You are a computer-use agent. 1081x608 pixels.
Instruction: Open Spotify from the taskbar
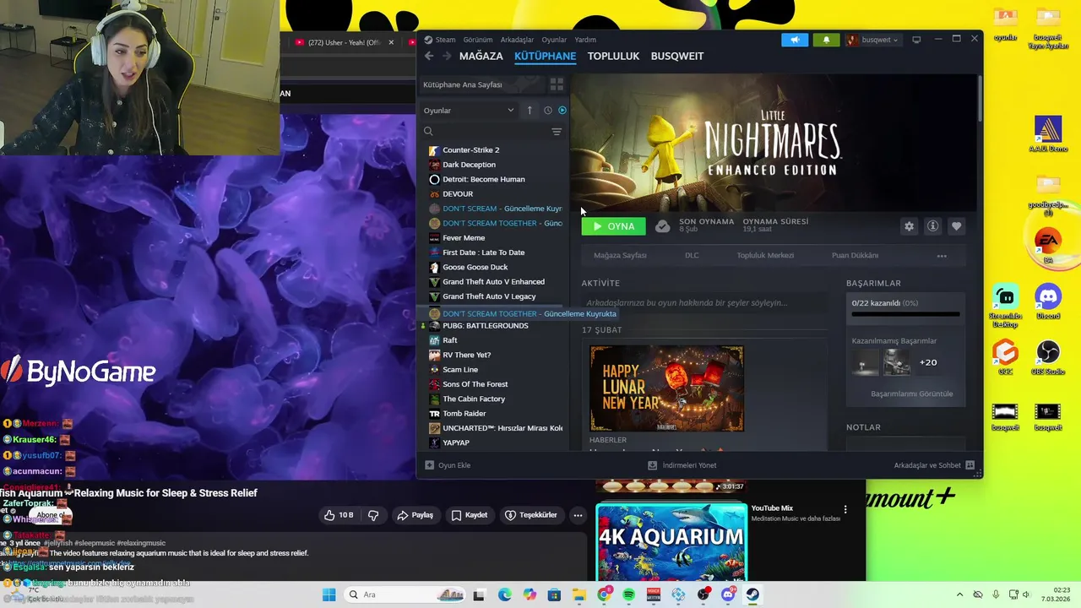[x=628, y=594]
